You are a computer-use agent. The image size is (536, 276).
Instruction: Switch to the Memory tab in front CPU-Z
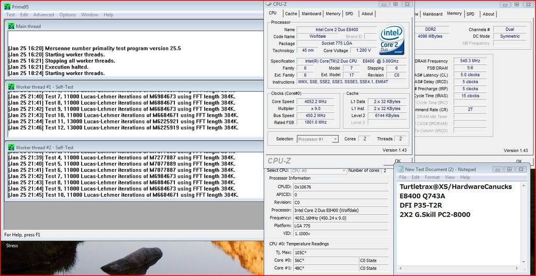tap(333, 14)
